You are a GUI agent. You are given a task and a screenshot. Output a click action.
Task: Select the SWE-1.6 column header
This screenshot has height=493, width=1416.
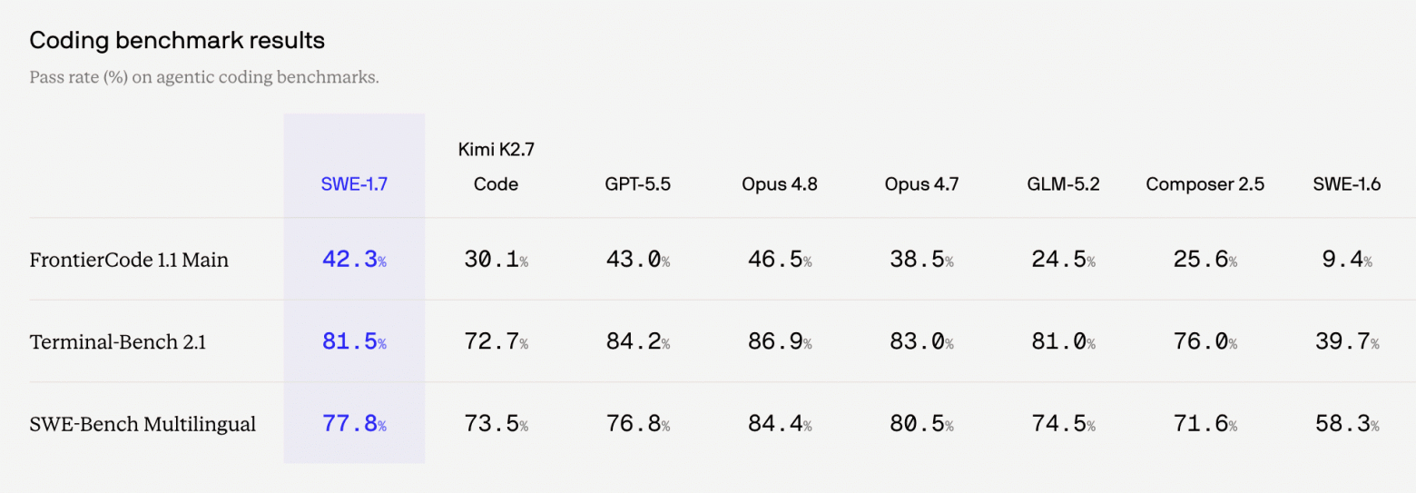1346,183
